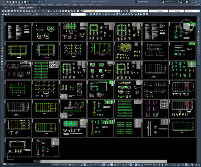
Task: Switch to the Start file tab
Action: tap(6, 7)
